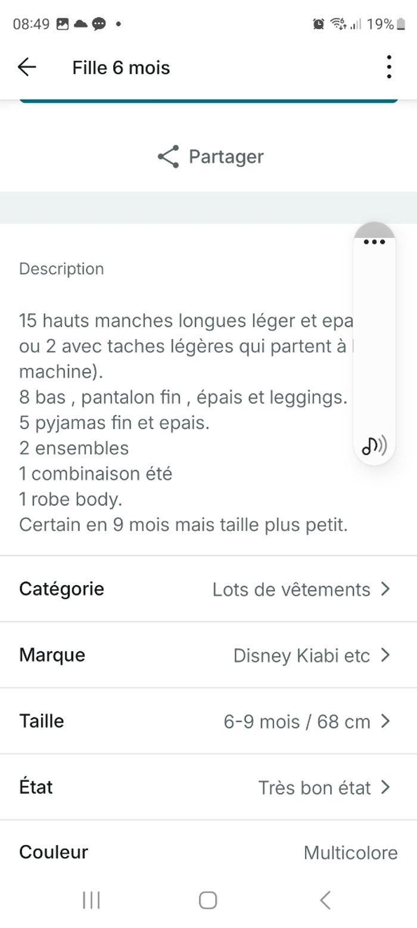Tap the back arrow in header
Viewport: 417px width, 928px height.
(x=27, y=67)
